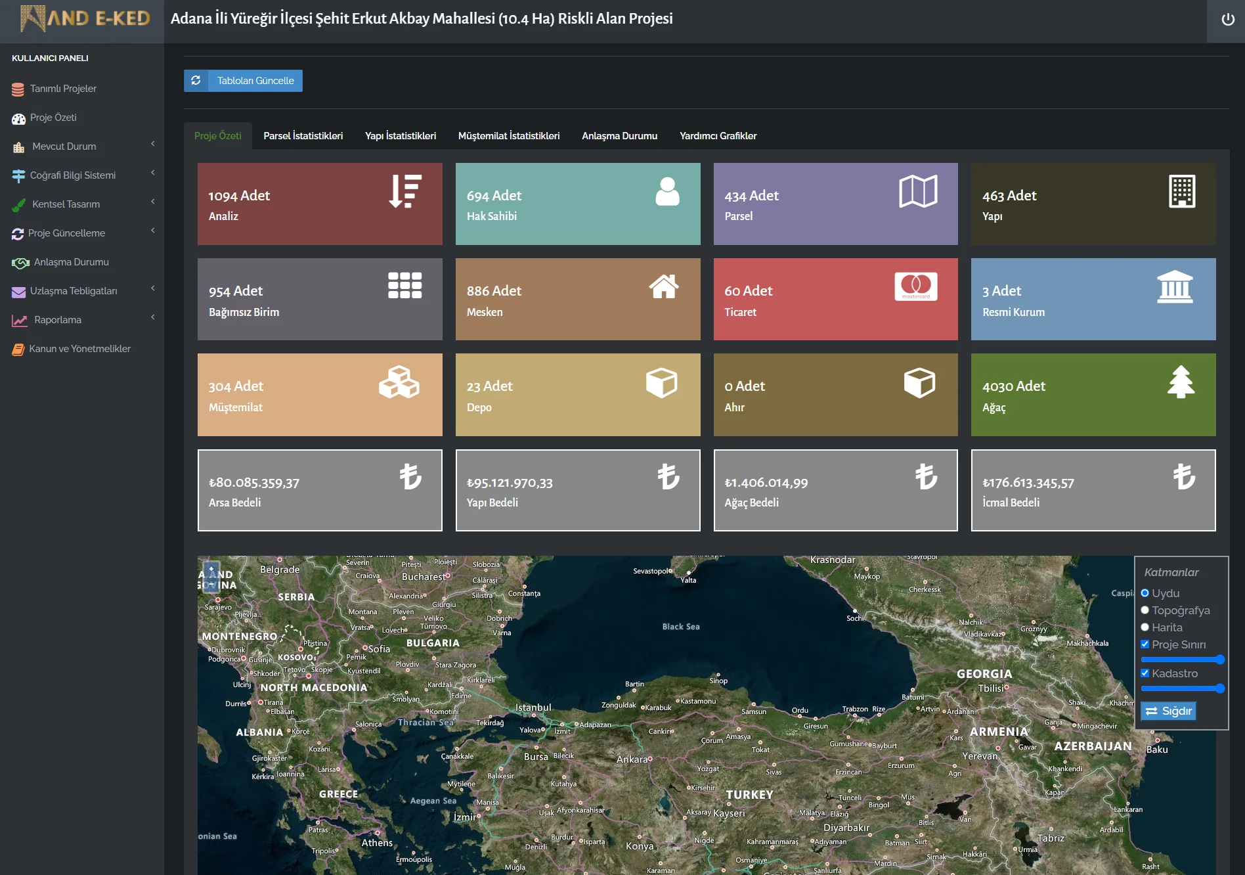Click the grid icon on Bağımsız Birim card
The image size is (1245, 875).
pos(404,286)
